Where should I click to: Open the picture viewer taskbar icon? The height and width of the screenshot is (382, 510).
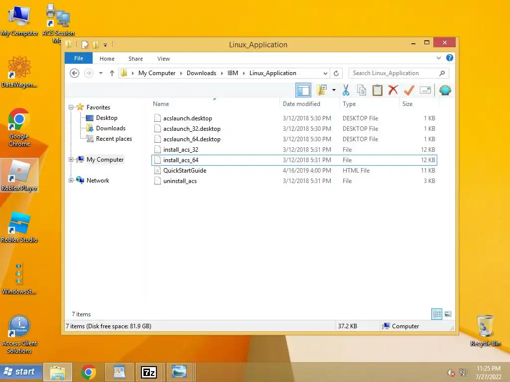tap(179, 372)
